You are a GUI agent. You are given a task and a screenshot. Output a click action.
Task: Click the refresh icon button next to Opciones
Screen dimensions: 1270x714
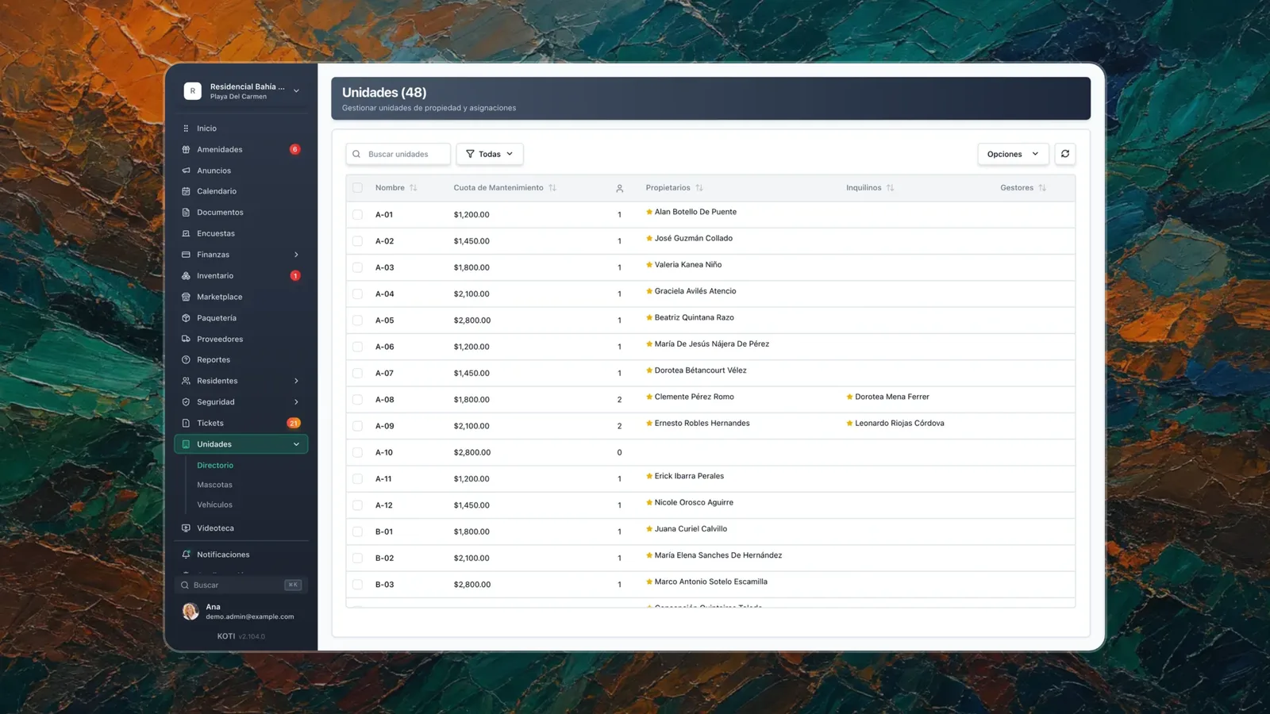[x=1065, y=154]
